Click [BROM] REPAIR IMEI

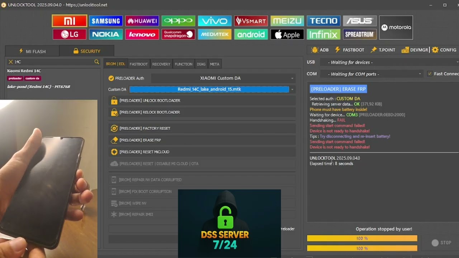click(143, 214)
